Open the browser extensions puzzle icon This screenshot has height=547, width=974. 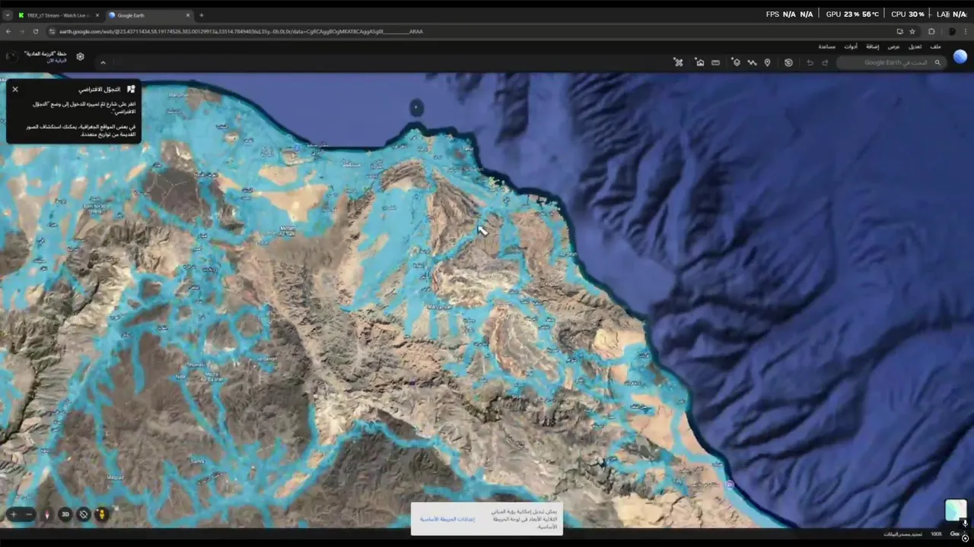tap(931, 31)
